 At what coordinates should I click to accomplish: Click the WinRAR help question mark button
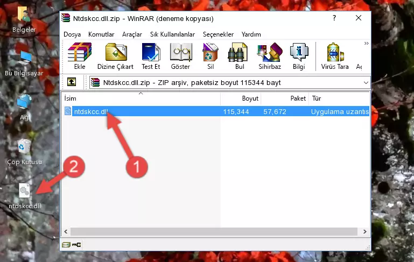(334, 18)
